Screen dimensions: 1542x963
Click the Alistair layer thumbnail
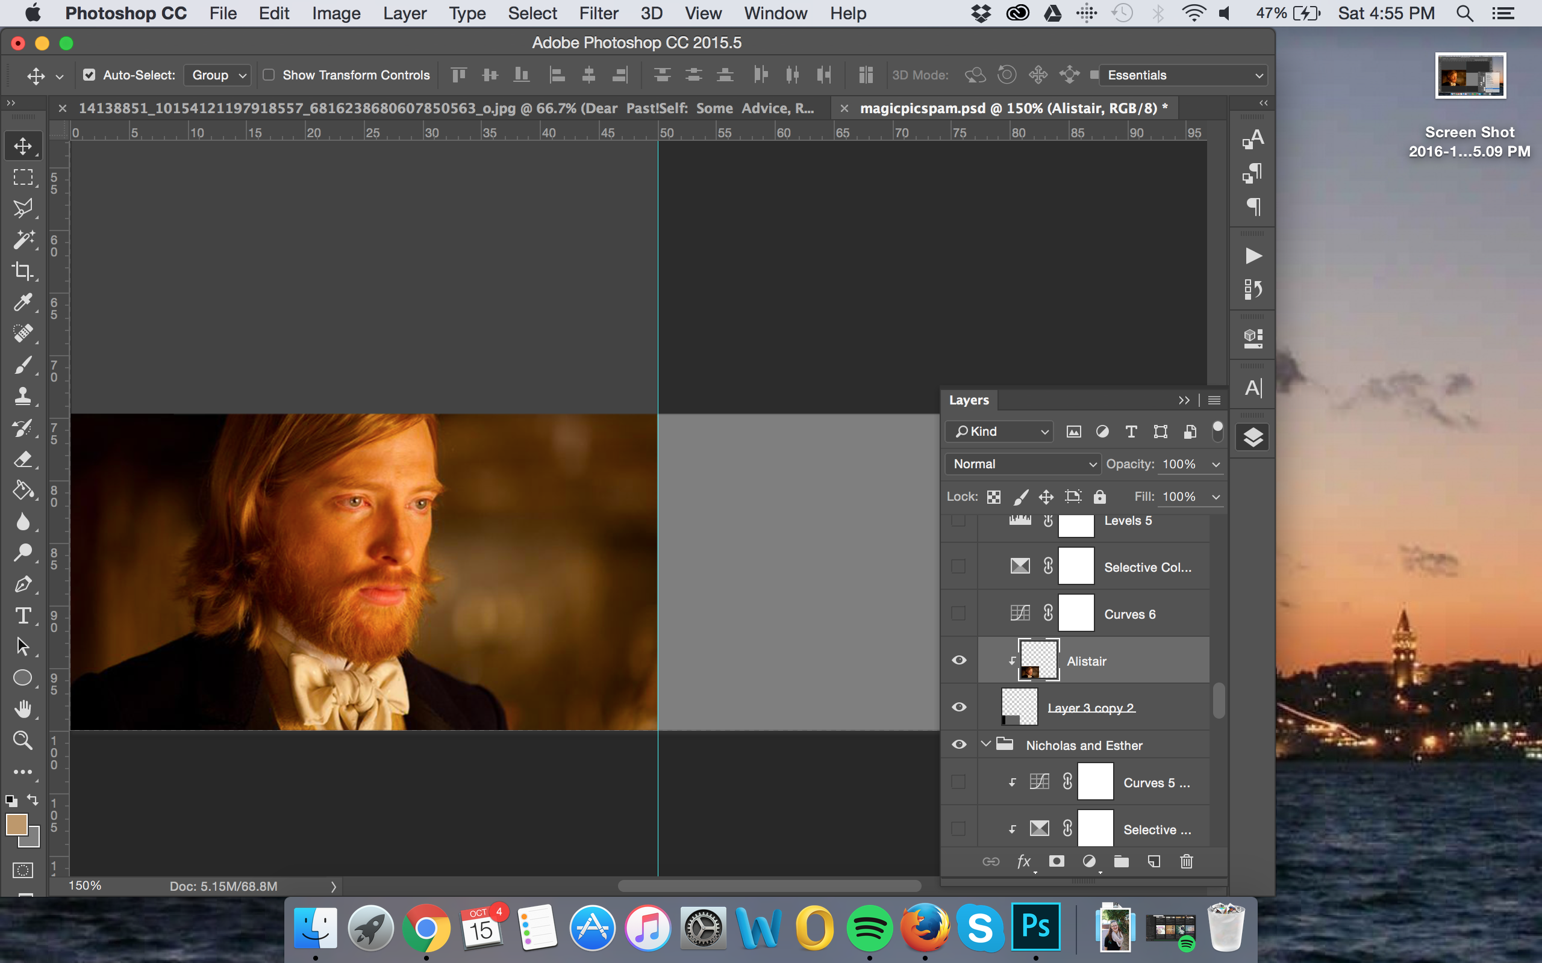coord(1039,660)
